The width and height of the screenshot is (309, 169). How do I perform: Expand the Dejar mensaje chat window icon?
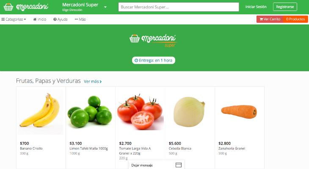point(179,165)
